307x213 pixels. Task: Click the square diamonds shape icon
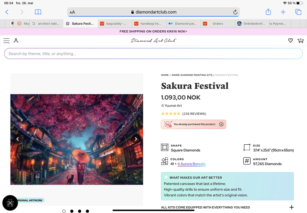click(x=165, y=147)
